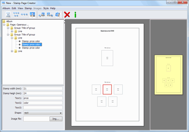Image resolution: width=189 pixels, height=132 pixels.
Task: Collapse the Page: Opensour... tree node
Action: coord(4,25)
